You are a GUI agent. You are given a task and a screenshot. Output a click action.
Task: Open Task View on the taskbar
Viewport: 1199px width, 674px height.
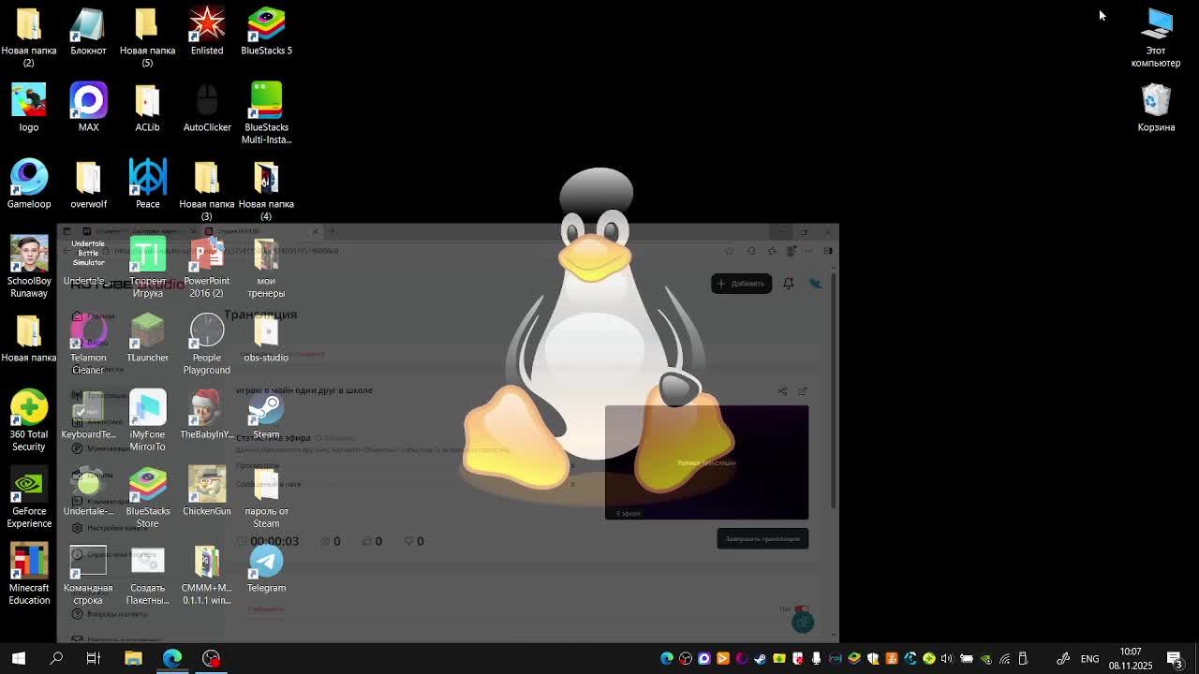93,658
